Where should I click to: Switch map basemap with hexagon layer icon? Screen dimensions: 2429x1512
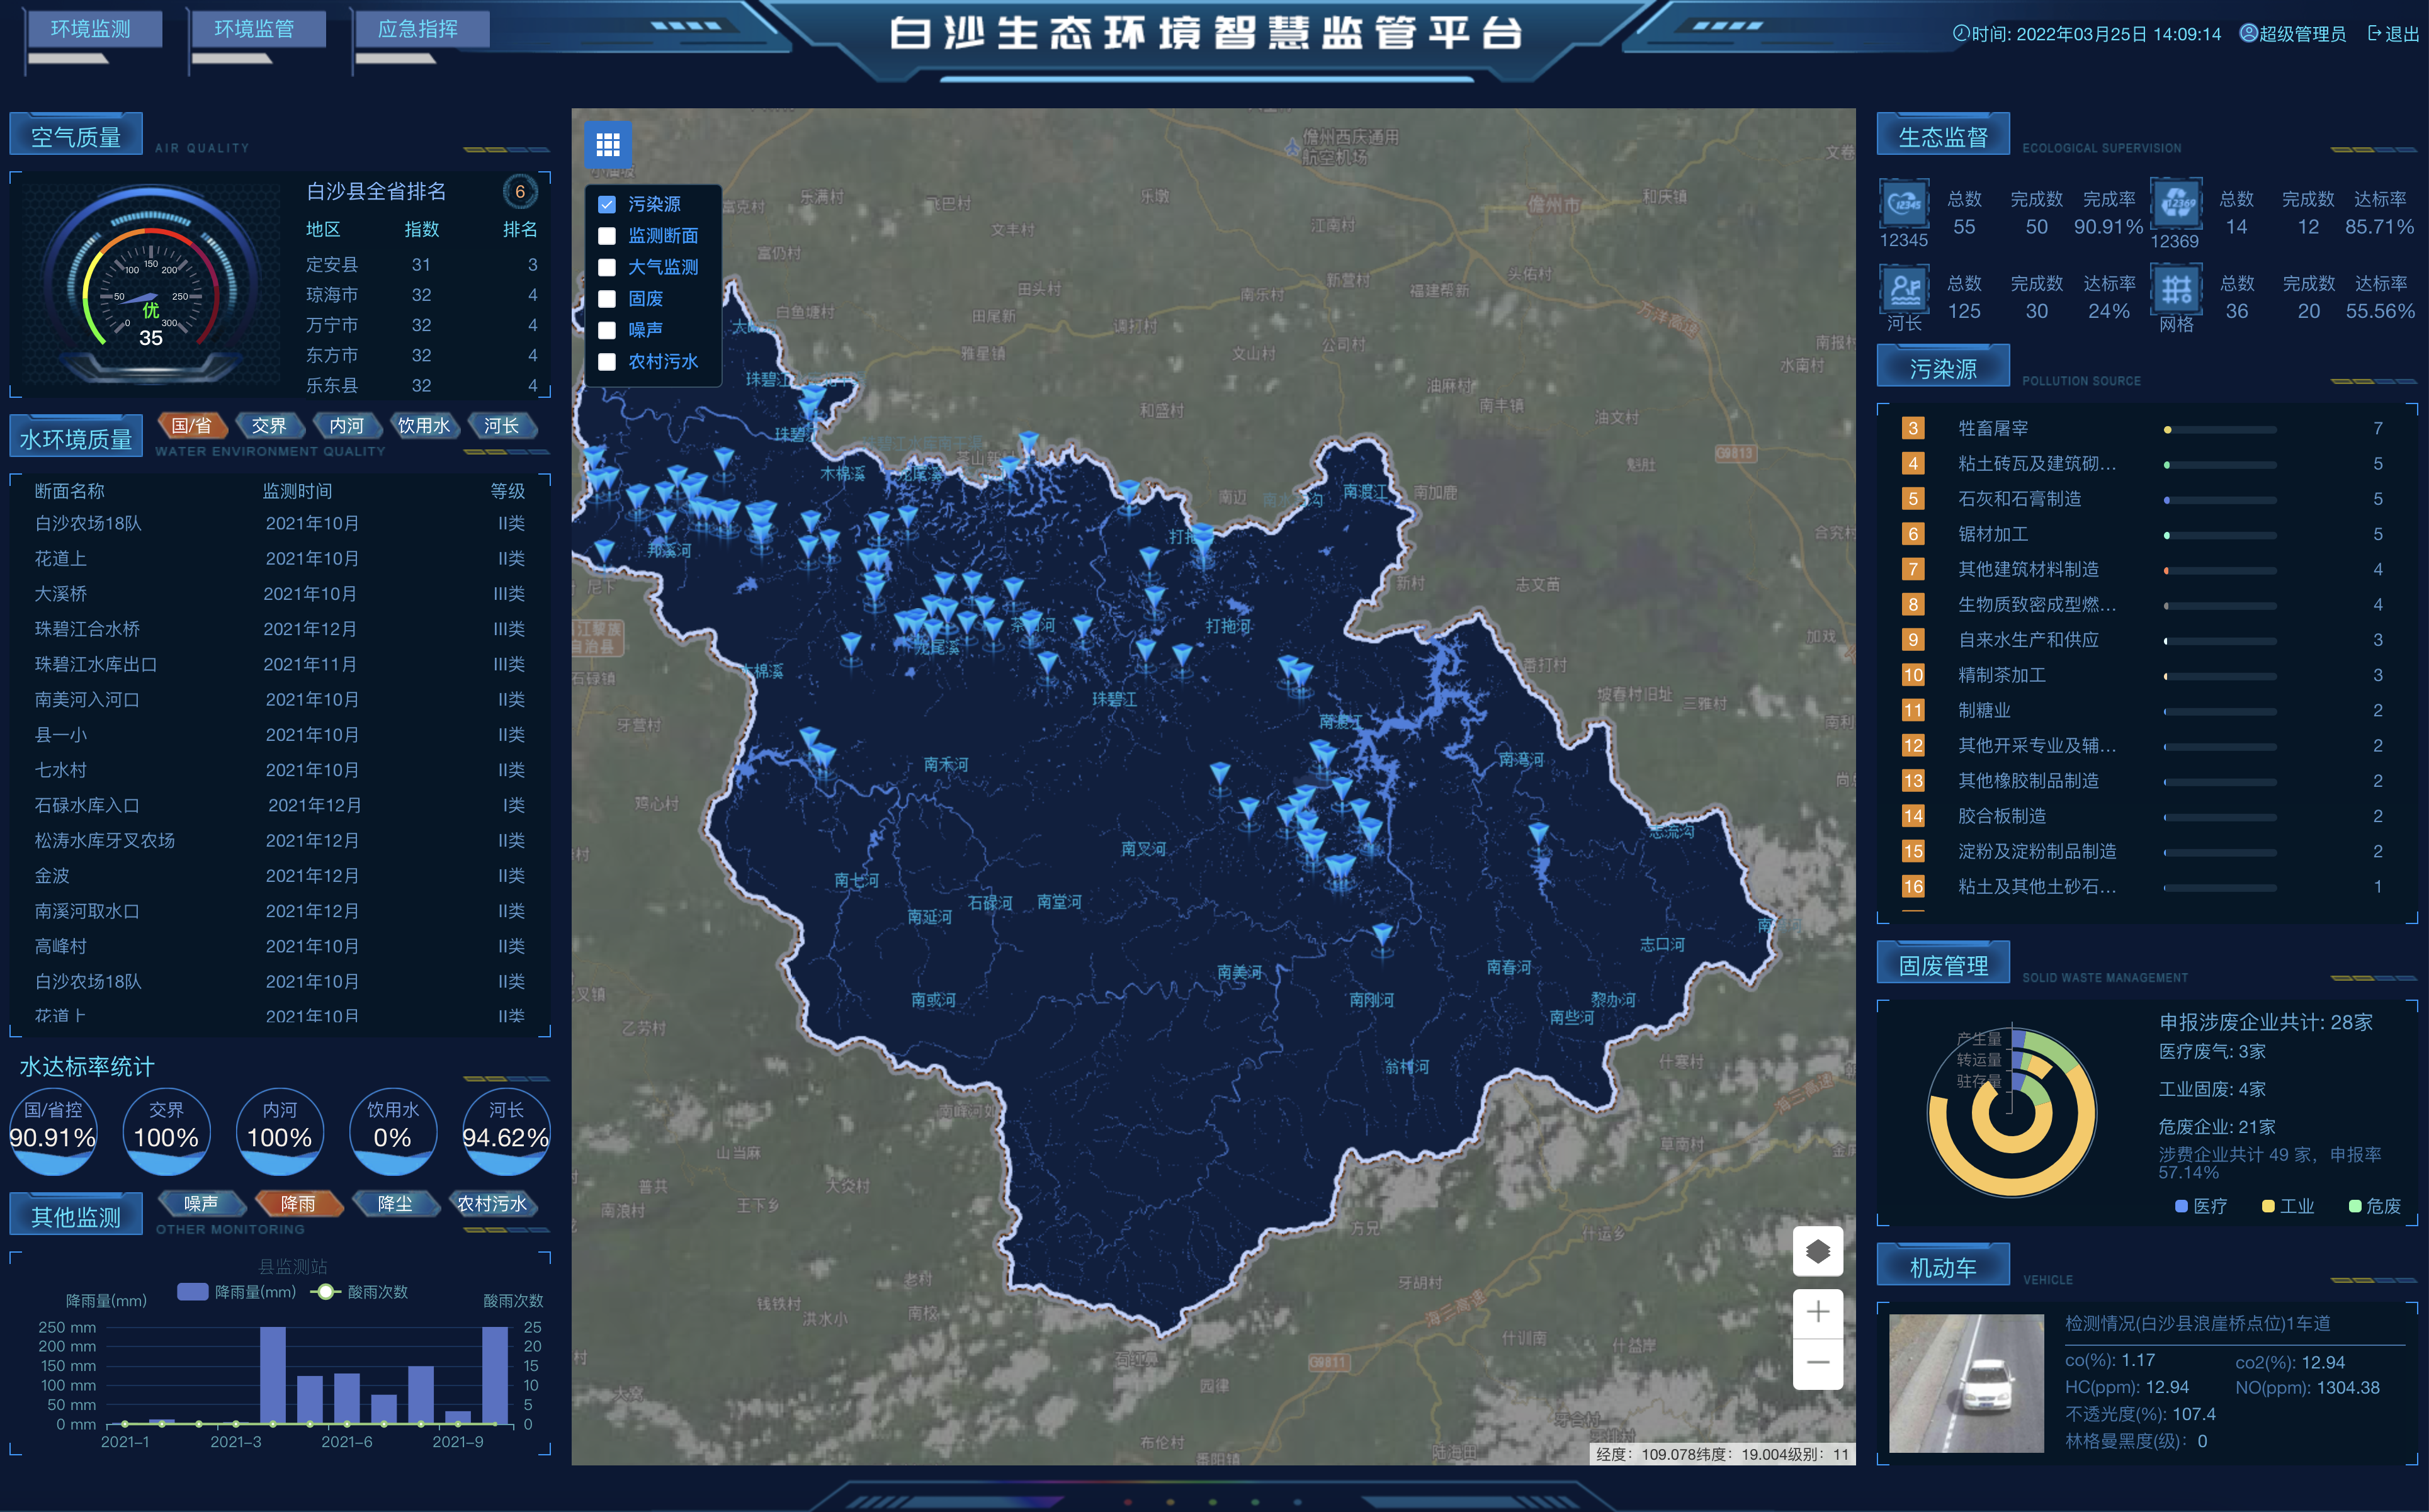[1817, 1250]
